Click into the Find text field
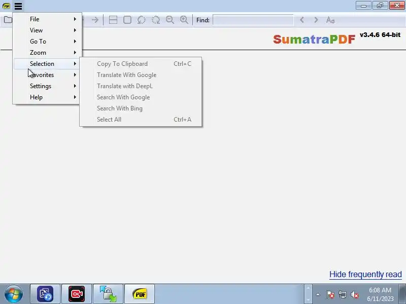The width and height of the screenshot is (406, 304). (x=253, y=20)
